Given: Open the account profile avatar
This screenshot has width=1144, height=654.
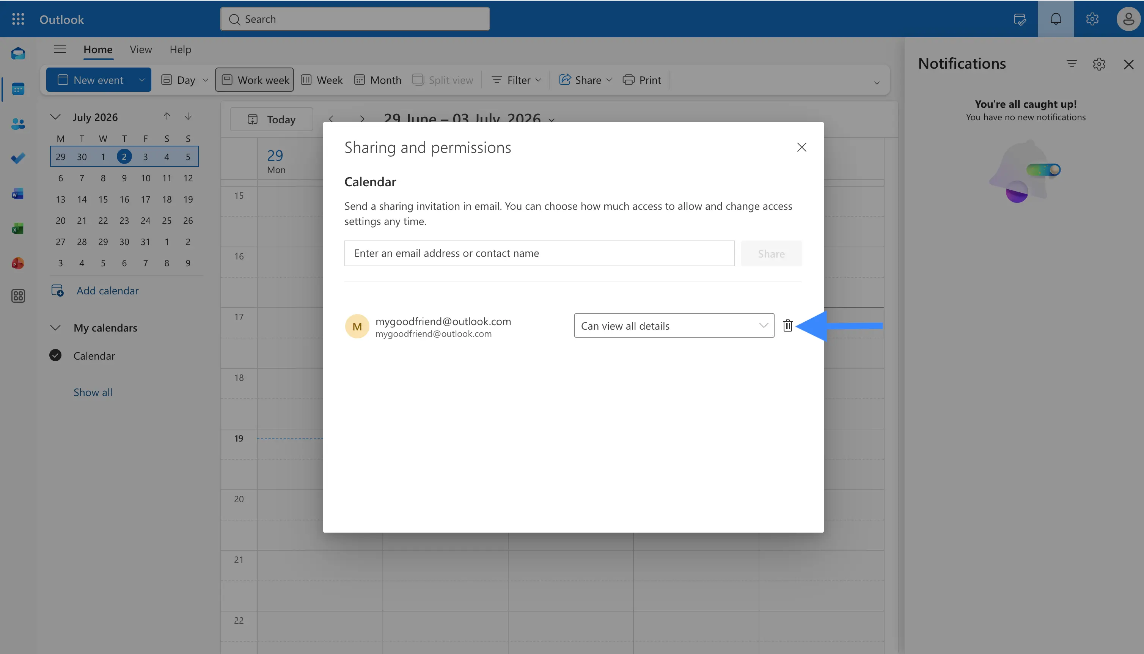Looking at the screenshot, I should click(1128, 19).
